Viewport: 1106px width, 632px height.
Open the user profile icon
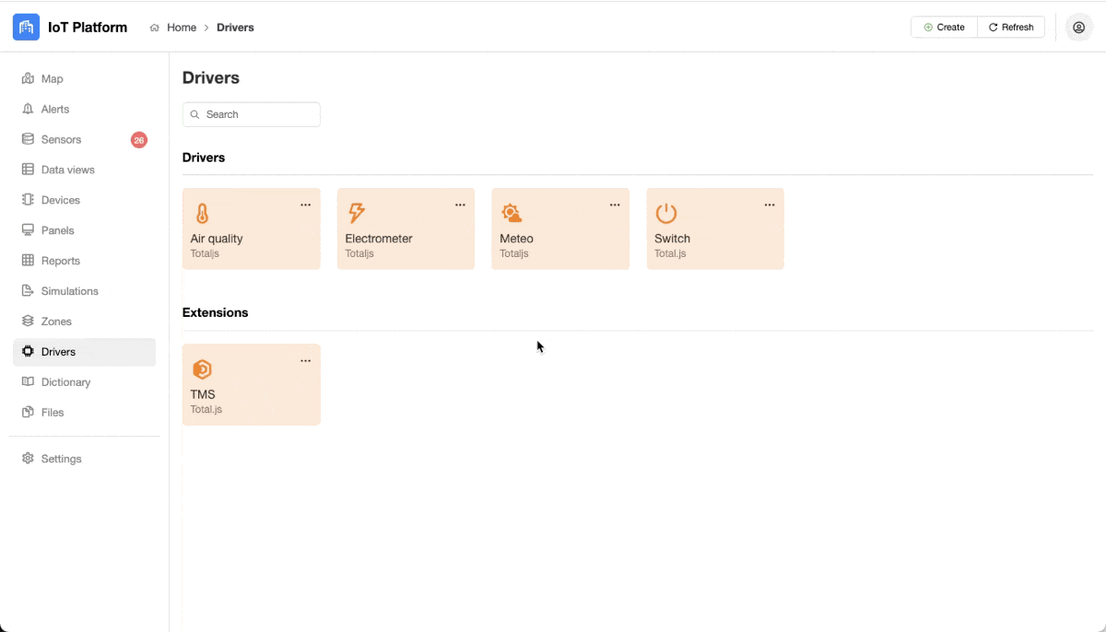(1078, 28)
